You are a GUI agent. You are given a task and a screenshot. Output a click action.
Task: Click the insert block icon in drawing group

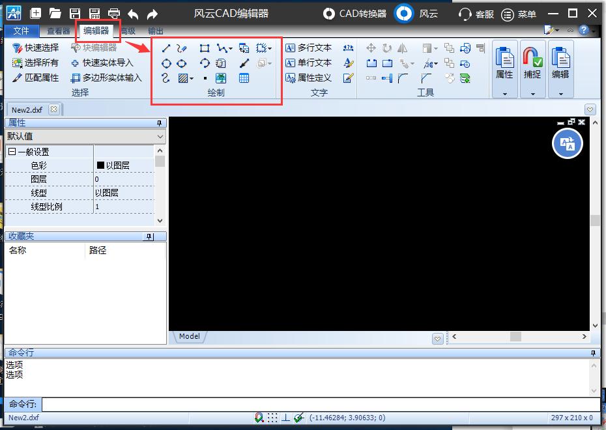[x=244, y=48]
